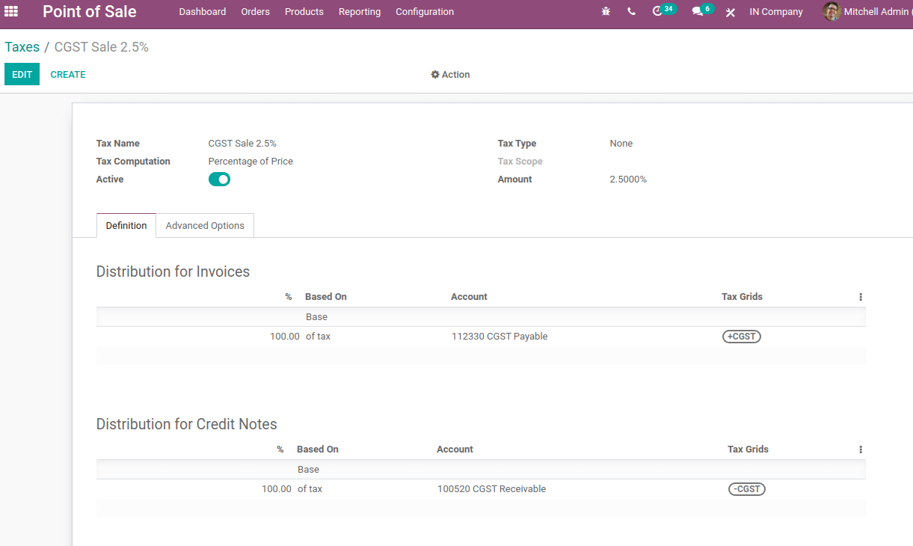Sort Credit Notes table by Tax Grids header
Screen dimensions: 913x546
pyautogui.click(x=748, y=450)
